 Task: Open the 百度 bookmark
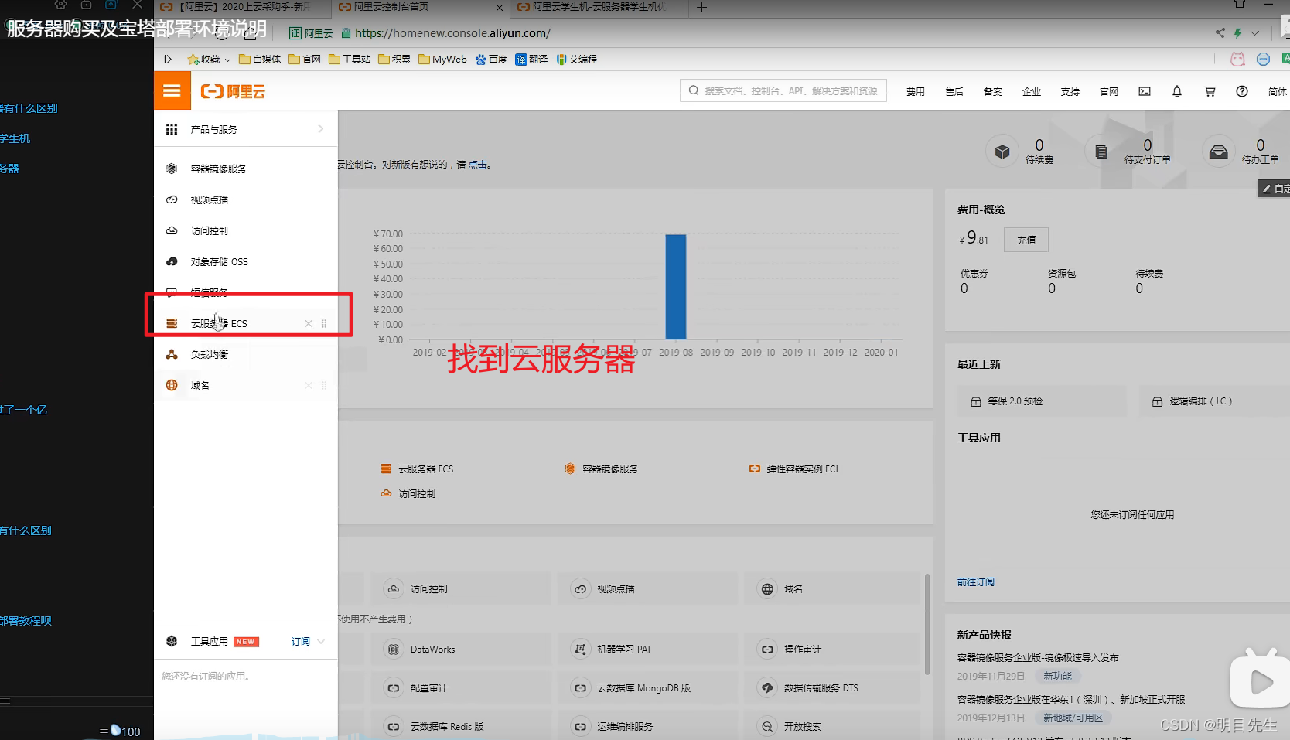(491, 60)
